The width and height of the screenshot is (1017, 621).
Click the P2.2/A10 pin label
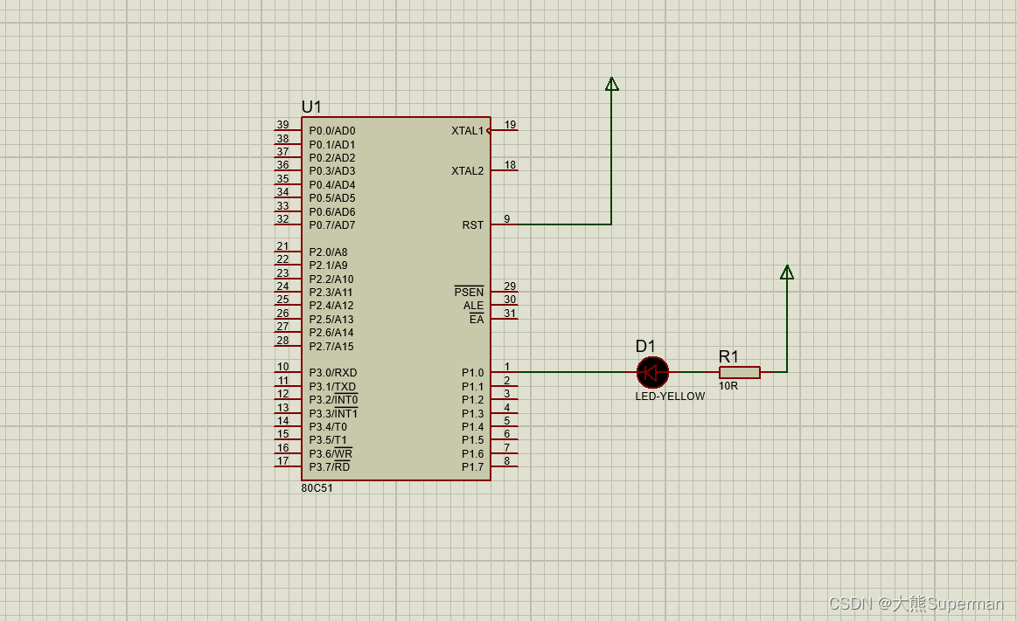331,279
